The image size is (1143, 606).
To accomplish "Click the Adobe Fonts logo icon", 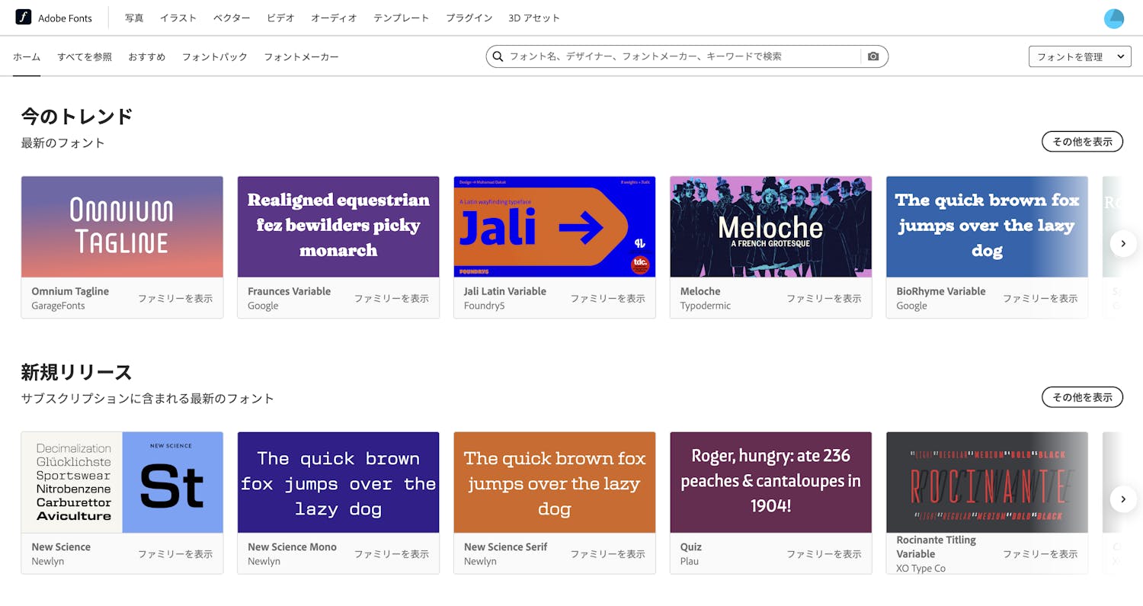I will point(24,18).
